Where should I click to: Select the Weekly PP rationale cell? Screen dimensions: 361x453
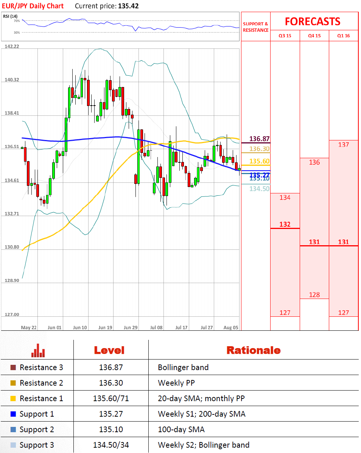pos(176,383)
